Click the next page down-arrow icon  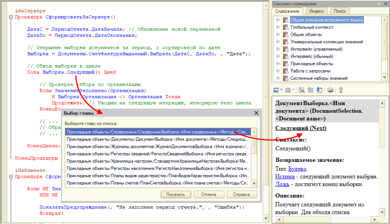click(x=319, y=90)
